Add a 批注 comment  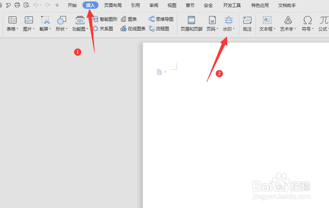click(247, 24)
